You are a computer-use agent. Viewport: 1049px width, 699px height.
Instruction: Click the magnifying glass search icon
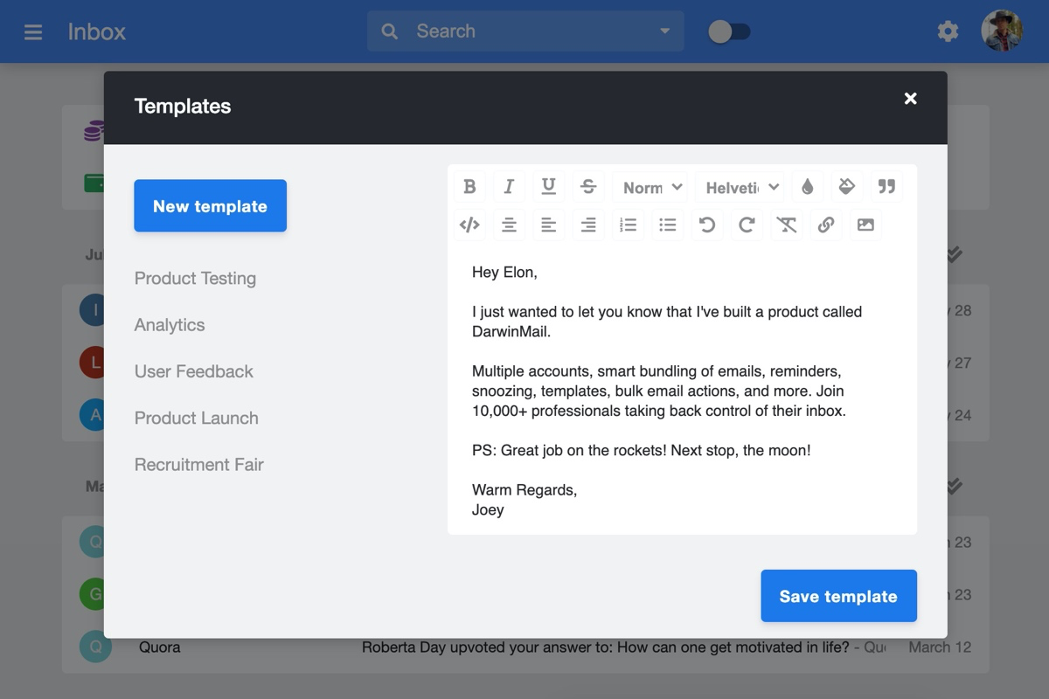pos(390,31)
